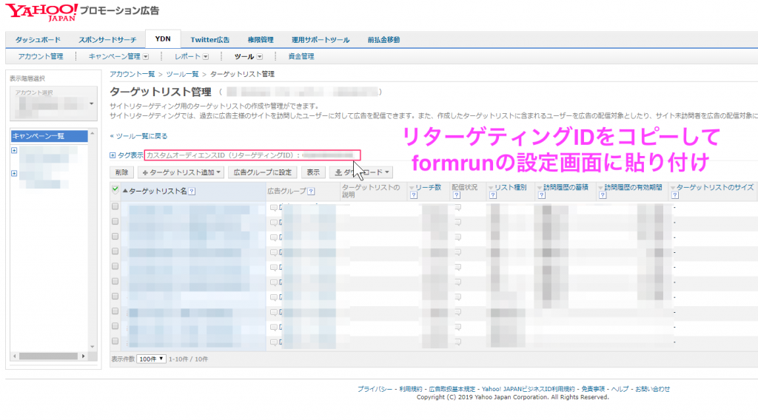Switch to the 権限管理 tab

[x=261, y=40]
